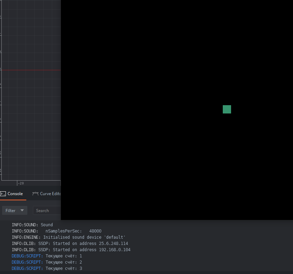Click the -20 marker on horizontal ruler
The width and height of the screenshot is (293, 274).
[x=21, y=183]
